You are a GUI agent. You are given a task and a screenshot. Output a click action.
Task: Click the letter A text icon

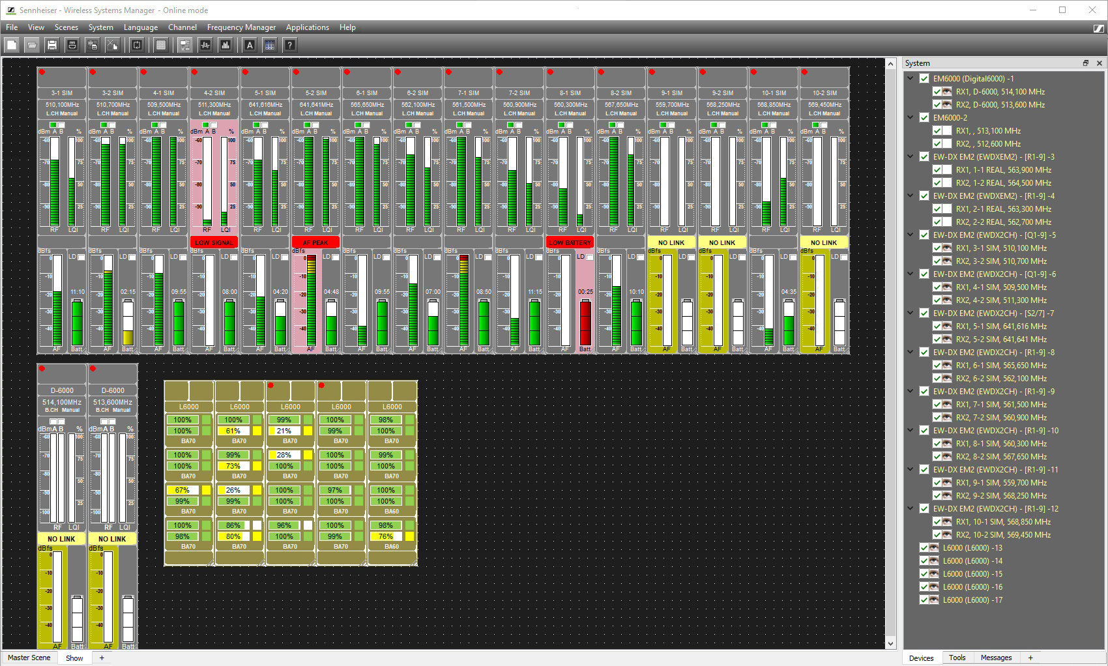pyautogui.click(x=250, y=45)
